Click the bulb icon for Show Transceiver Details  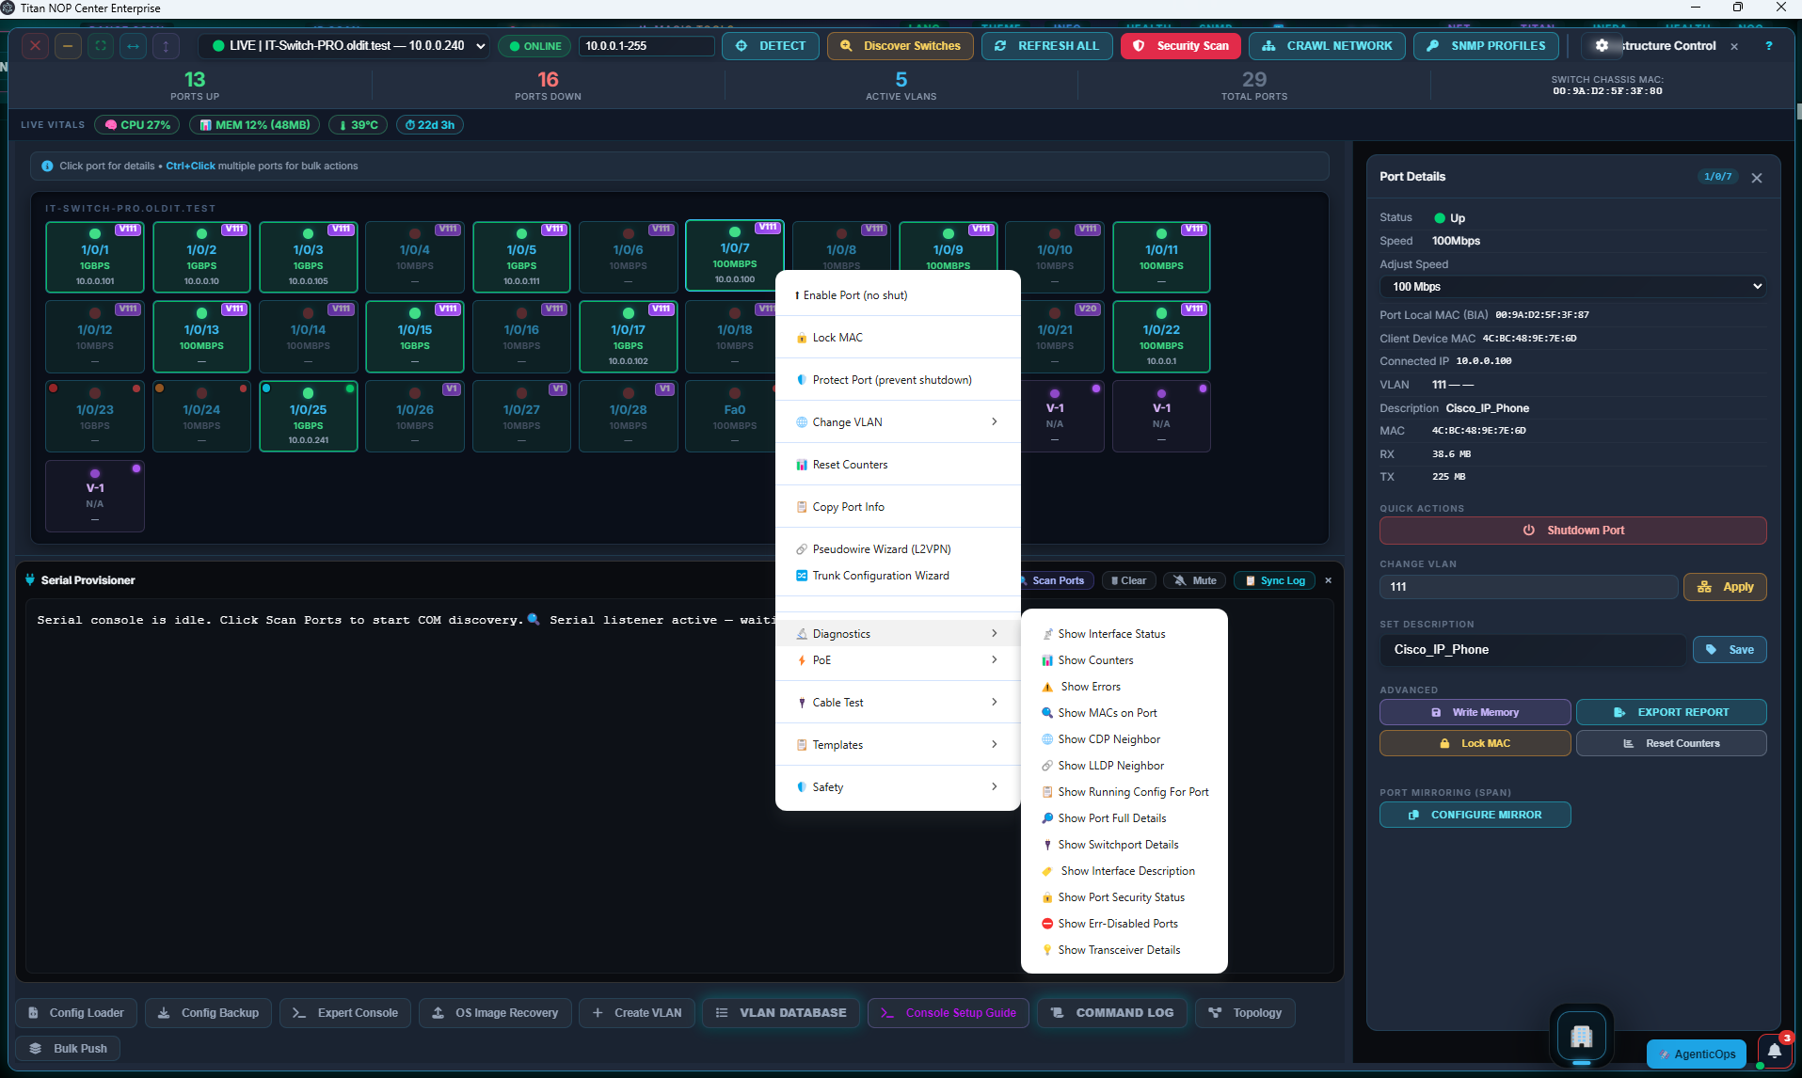pos(1047,950)
